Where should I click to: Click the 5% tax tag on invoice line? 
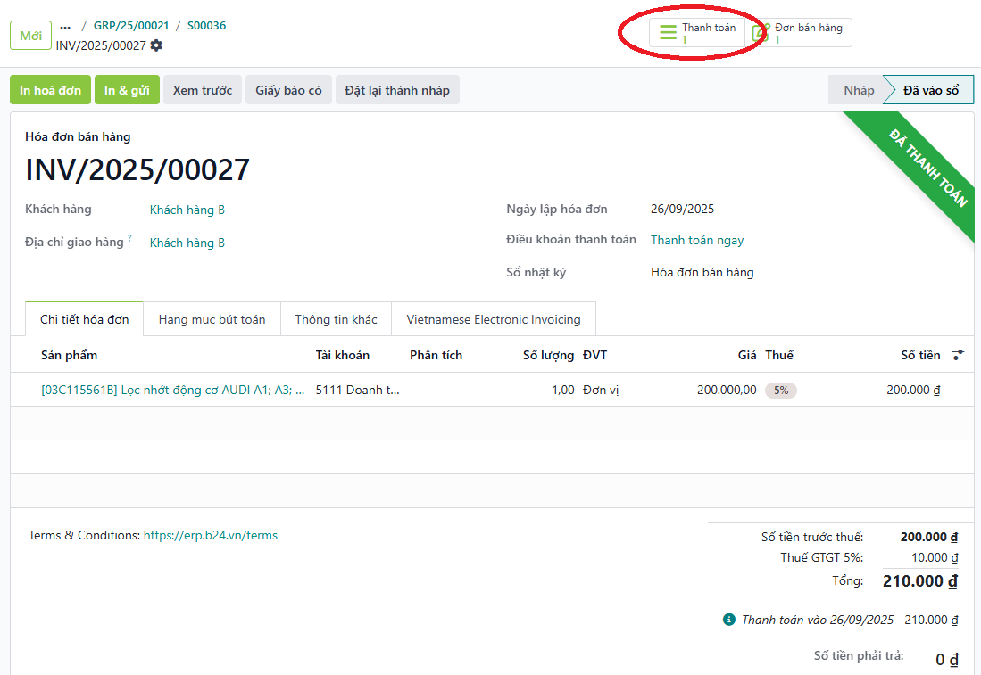[x=780, y=391]
